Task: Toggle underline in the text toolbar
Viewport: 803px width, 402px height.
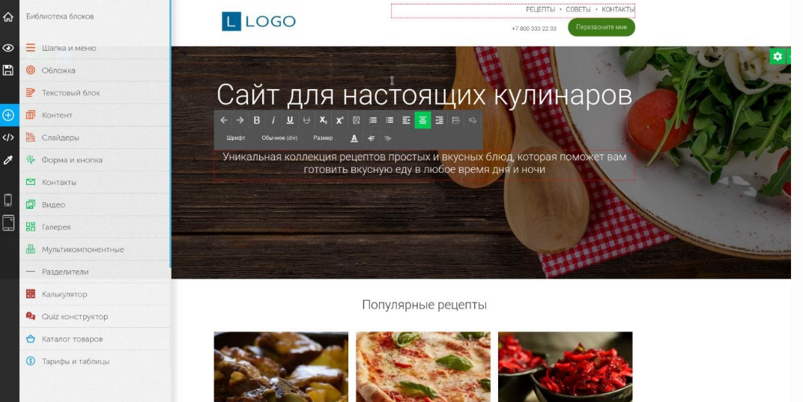Action: tap(290, 121)
